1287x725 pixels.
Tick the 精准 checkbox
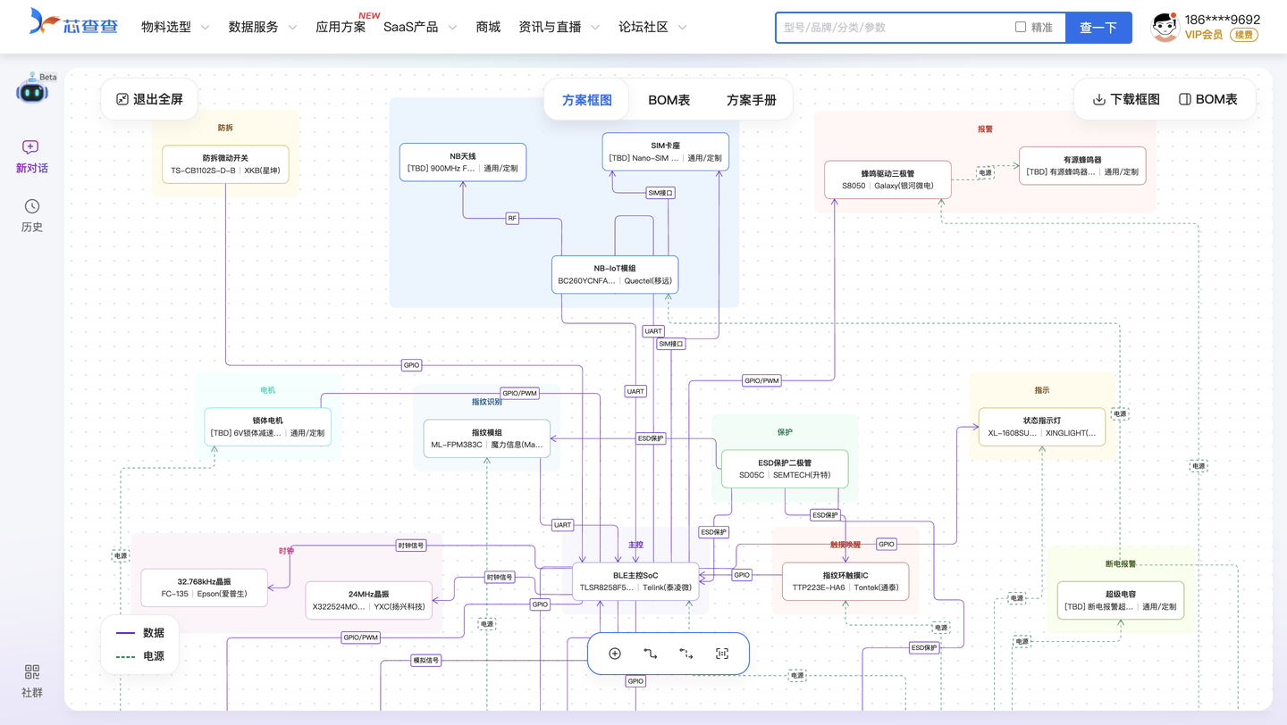pyautogui.click(x=1021, y=27)
